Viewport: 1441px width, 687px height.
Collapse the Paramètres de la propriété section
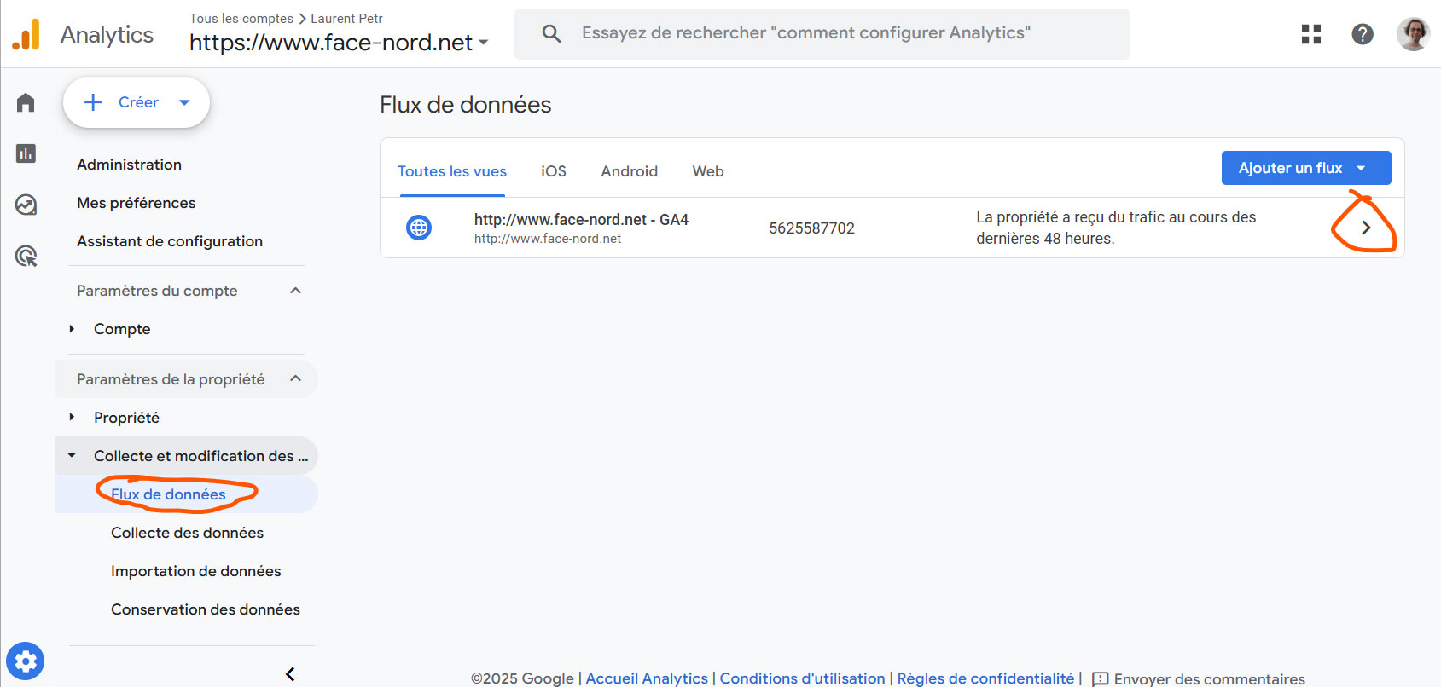(295, 378)
